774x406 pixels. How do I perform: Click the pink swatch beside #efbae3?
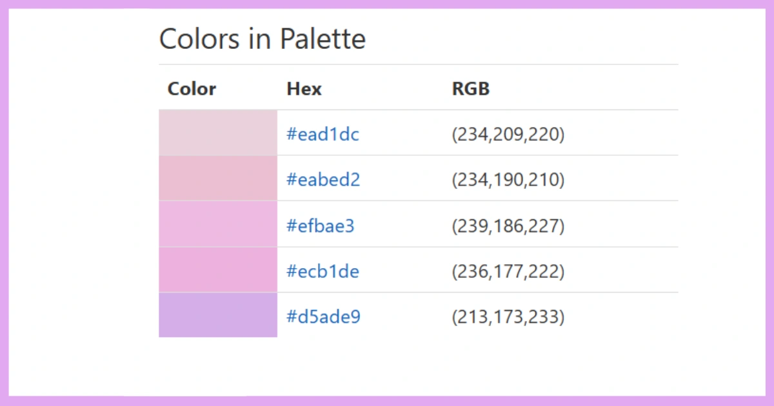click(217, 224)
